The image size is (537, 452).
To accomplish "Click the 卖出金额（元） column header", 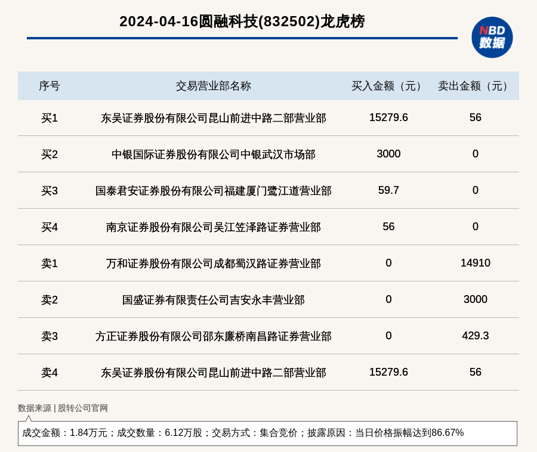I will point(475,86).
